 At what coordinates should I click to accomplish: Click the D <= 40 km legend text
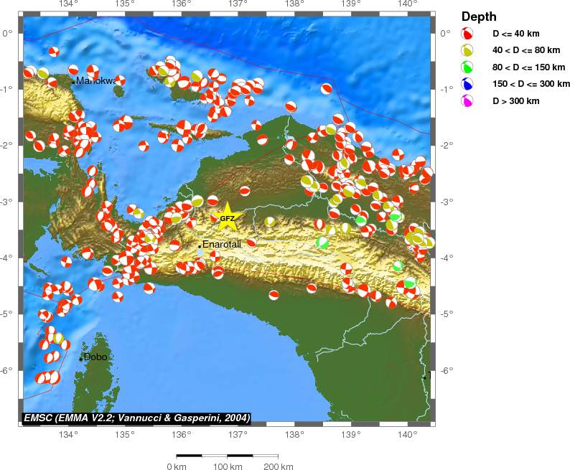pyautogui.click(x=515, y=34)
